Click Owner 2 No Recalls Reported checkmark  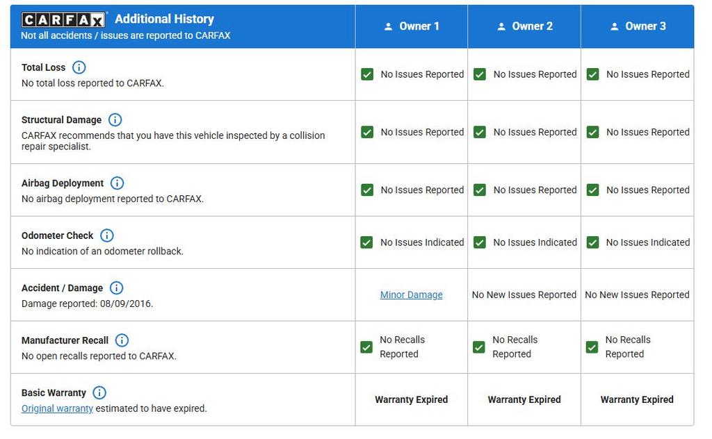pos(480,347)
